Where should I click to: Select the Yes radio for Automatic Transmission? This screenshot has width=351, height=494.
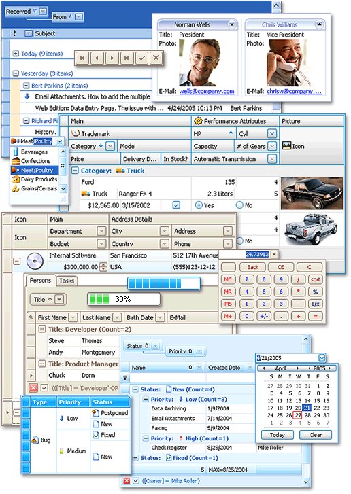[199, 205]
